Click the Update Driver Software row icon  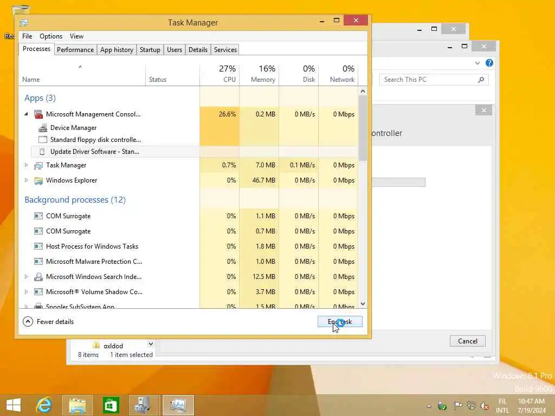42,152
